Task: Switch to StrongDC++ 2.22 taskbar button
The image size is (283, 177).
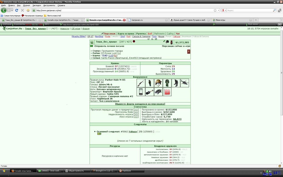Action: [x=103, y=171]
